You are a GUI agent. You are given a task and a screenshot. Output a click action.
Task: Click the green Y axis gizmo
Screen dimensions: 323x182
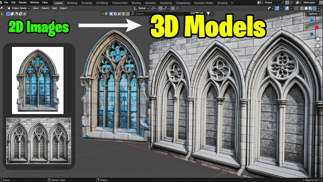click(307, 27)
